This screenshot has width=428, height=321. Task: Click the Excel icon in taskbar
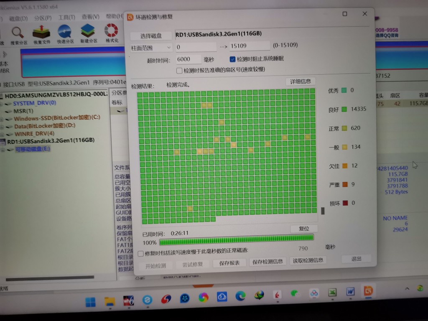332,293
